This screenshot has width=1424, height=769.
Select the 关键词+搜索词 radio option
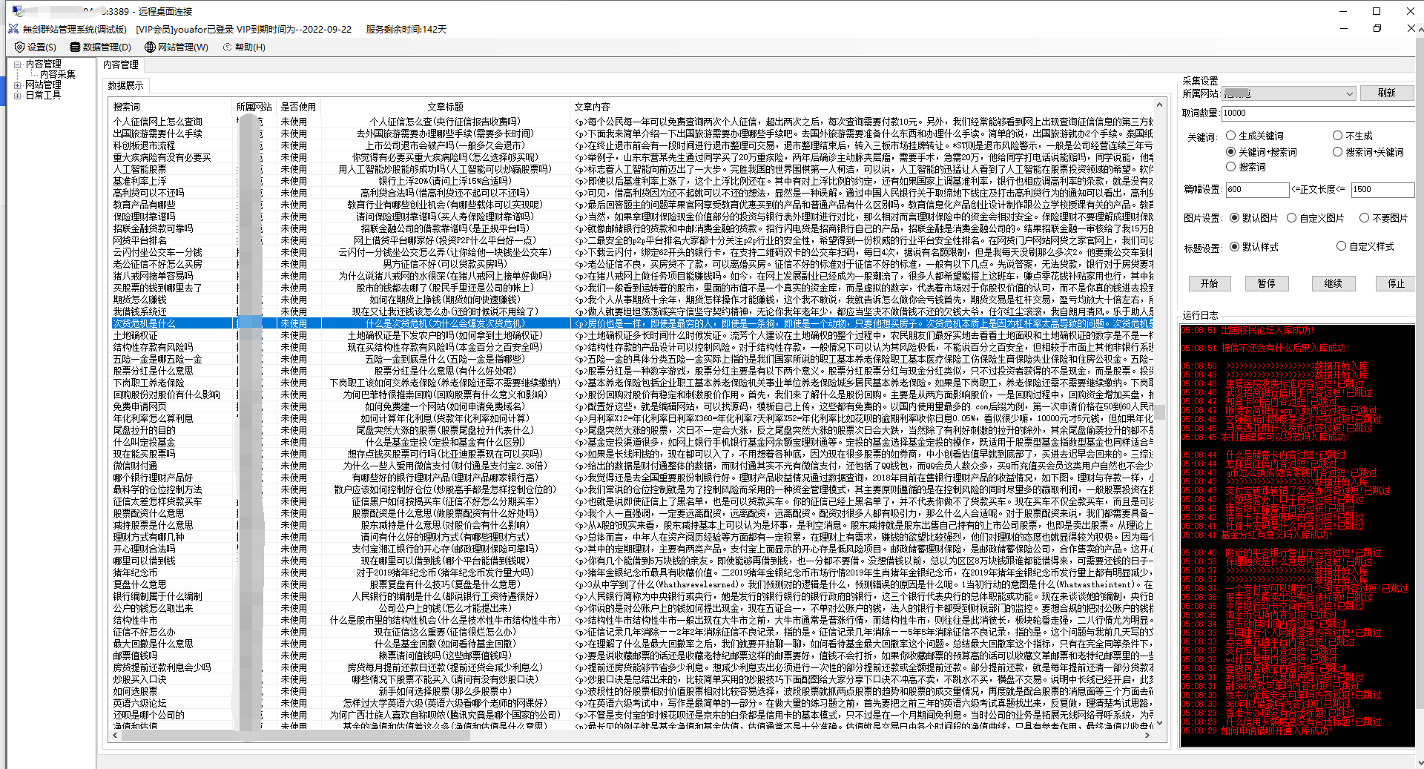point(1262,151)
